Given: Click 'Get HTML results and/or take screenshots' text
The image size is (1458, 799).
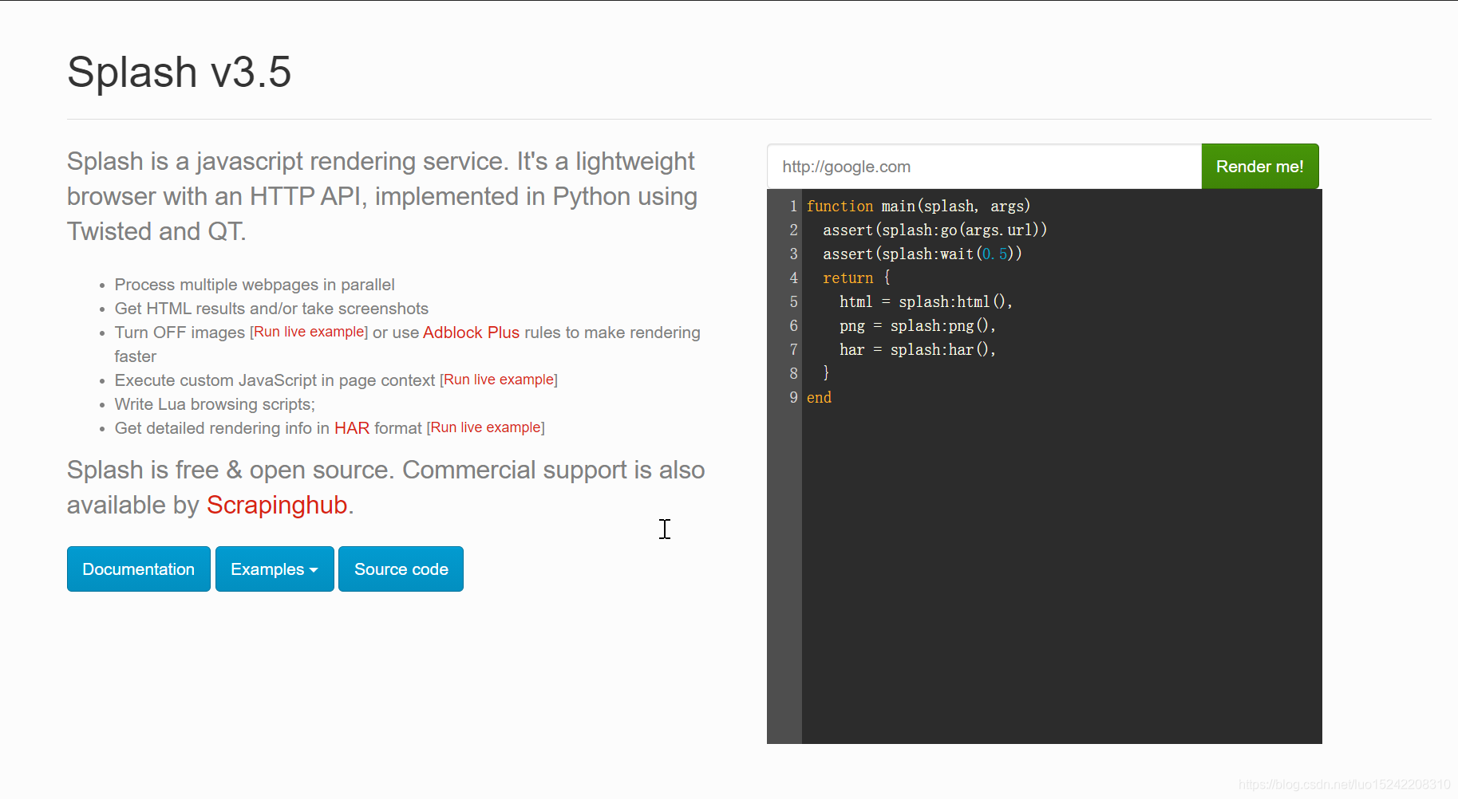Looking at the screenshot, I should (x=271, y=309).
